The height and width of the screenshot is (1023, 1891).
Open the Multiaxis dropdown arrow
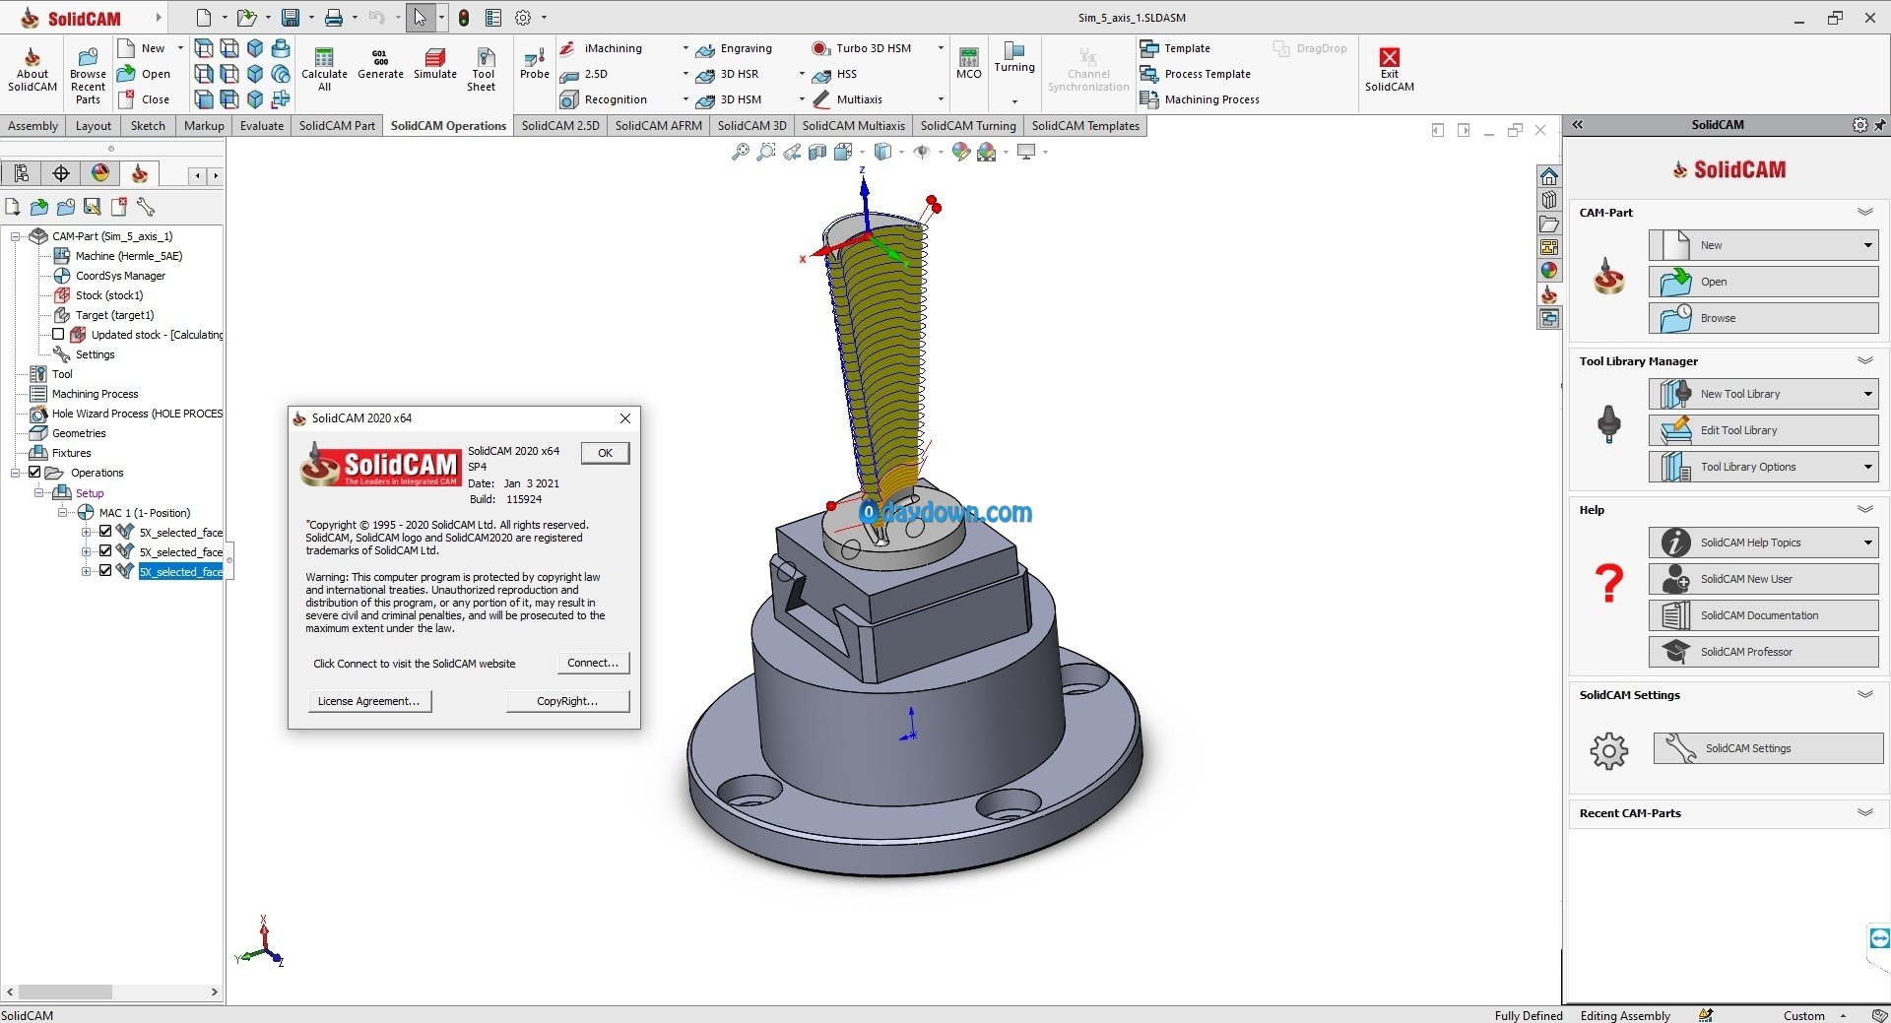click(x=941, y=99)
